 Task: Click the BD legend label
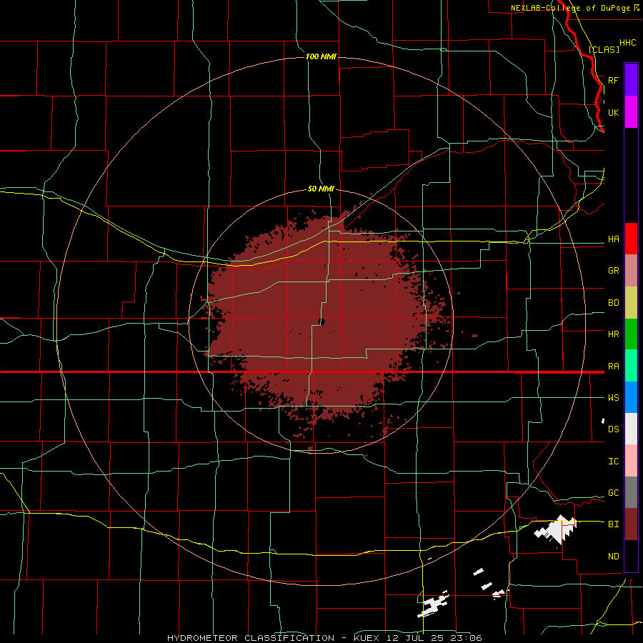click(x=613, y=303)
